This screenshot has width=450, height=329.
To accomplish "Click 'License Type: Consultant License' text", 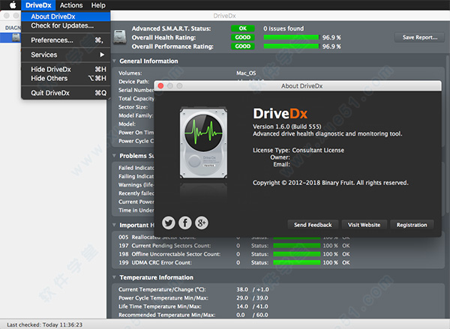I will point(298,150).
